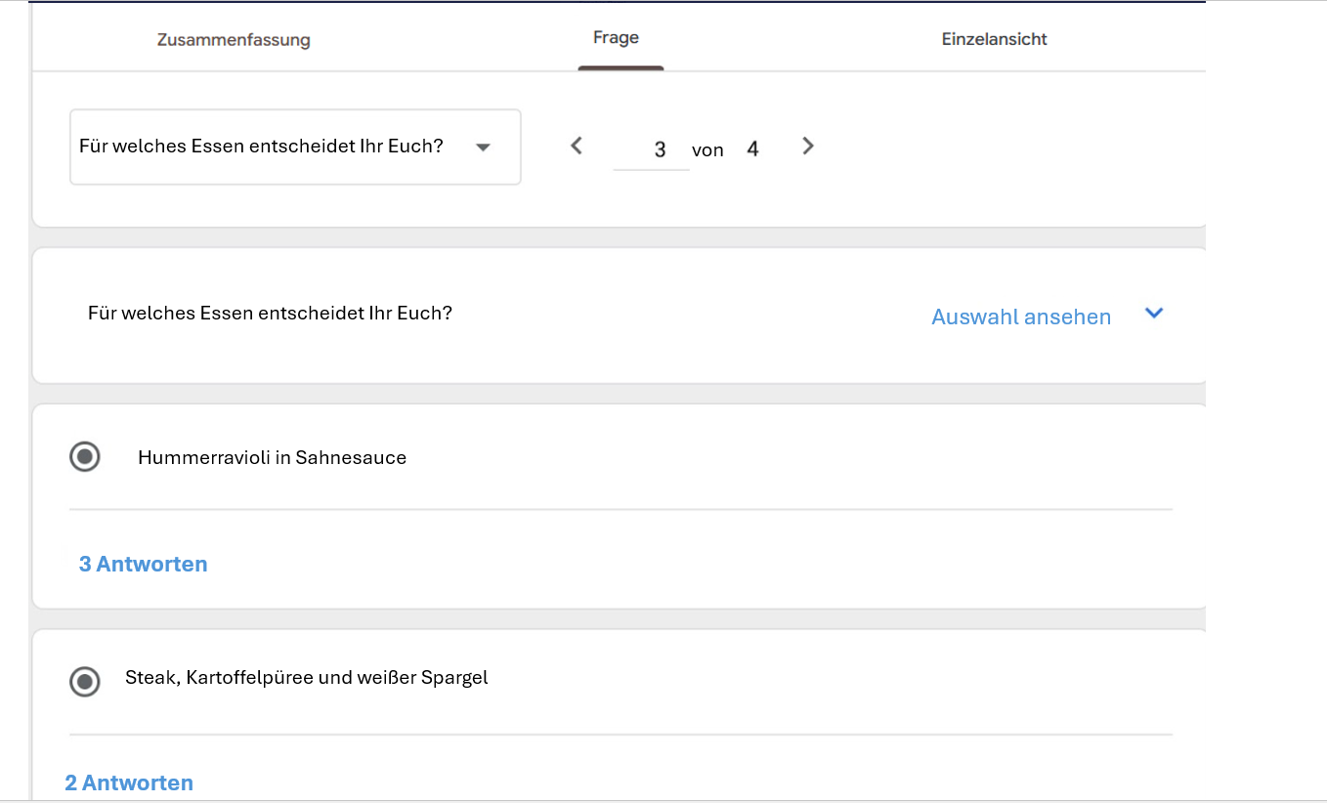This screenshot has height=803, width=1327.
Task: Switch to the Einzelansicht tab
Action: pos(994,39)
